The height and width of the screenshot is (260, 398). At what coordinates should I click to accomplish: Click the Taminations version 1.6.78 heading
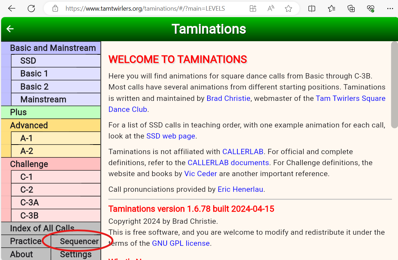[x=192, y=209]
